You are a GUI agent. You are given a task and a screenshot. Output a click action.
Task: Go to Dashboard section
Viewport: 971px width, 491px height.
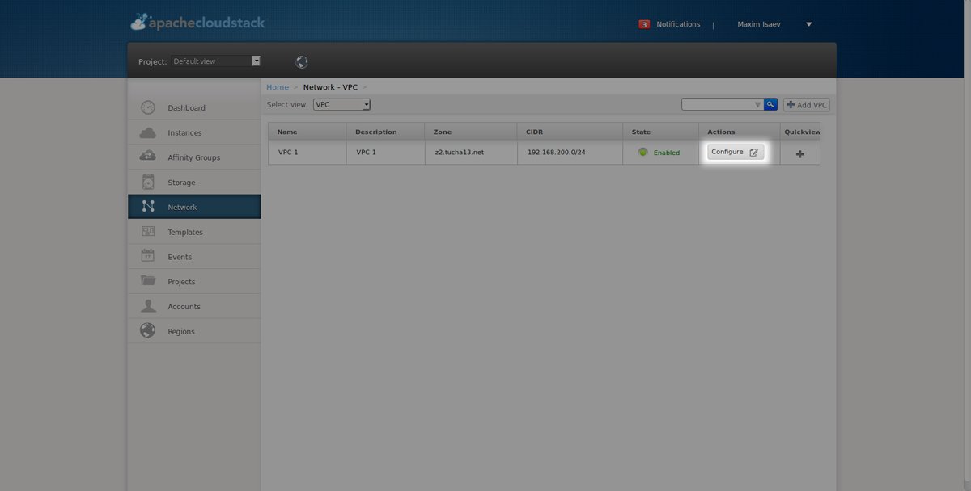tap(194, 107)
